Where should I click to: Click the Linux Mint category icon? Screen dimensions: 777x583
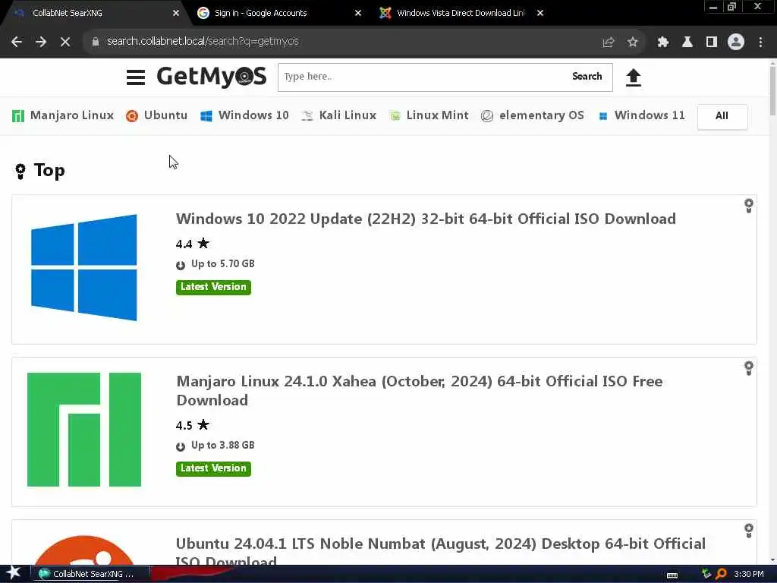pos(395,116)
